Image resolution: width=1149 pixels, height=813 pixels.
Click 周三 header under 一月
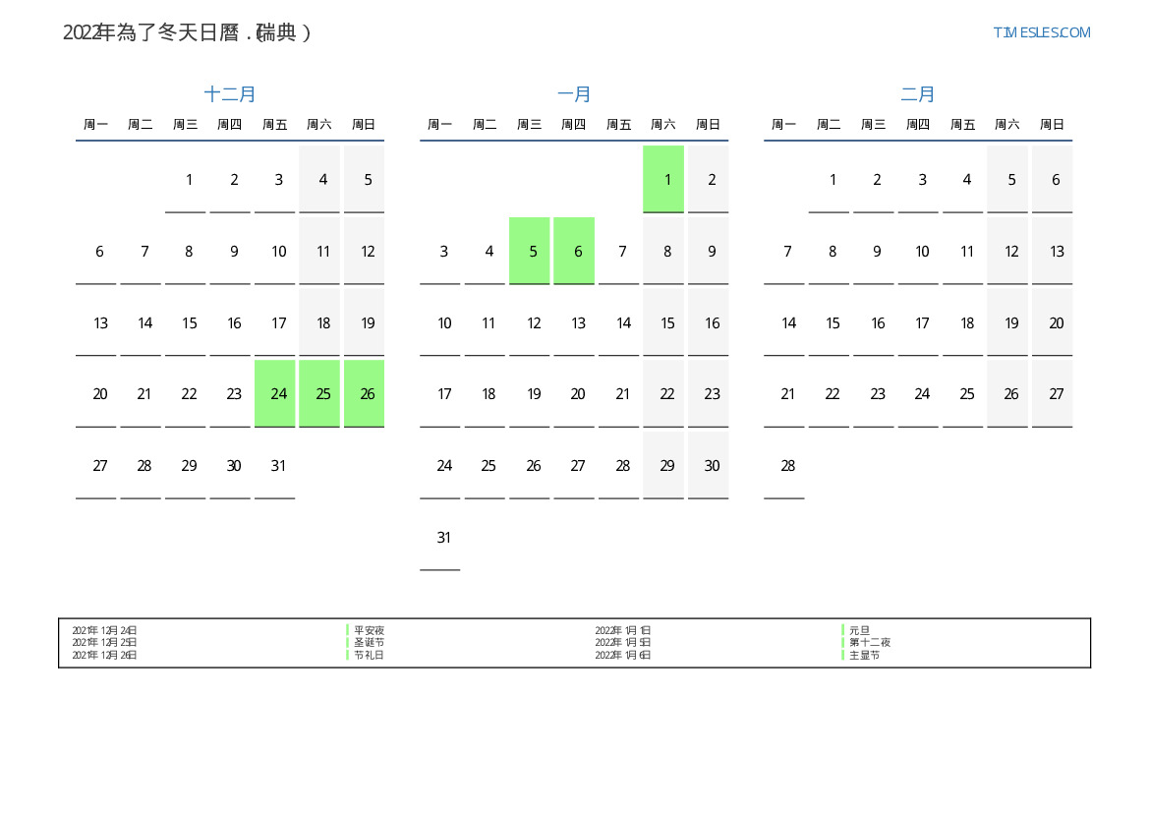pyautogui.click(x=530, y=125)
